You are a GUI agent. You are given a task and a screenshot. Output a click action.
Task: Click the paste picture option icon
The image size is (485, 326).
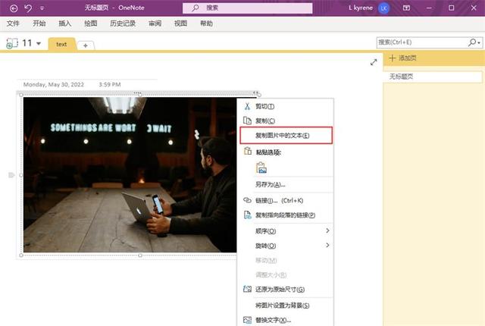click(261, 168)
